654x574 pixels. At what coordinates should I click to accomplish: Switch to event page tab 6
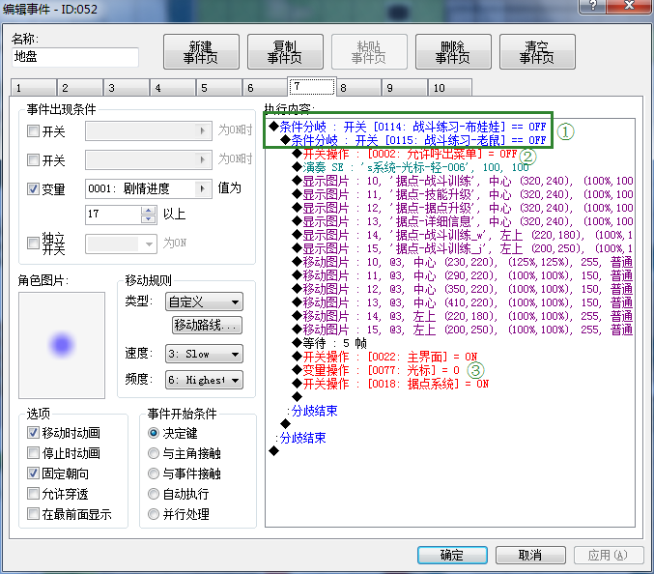pos(266,88)
